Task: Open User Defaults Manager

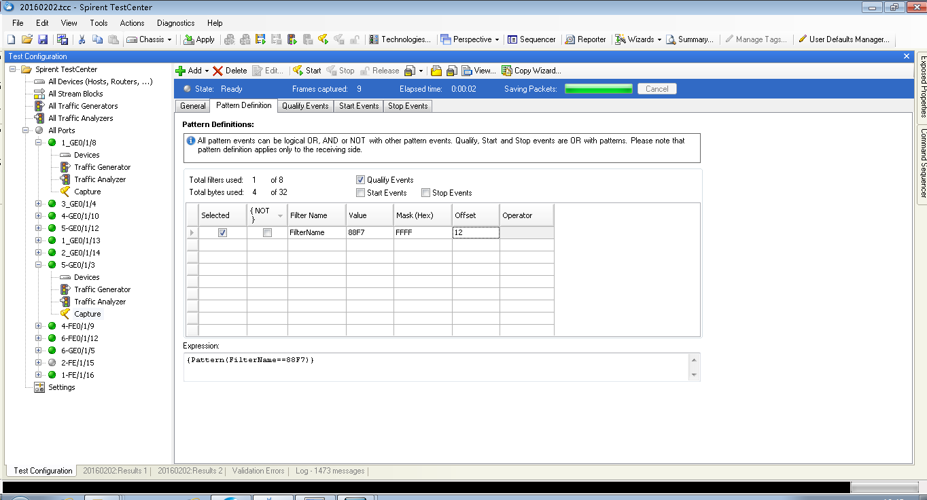Action: (843, 39)
